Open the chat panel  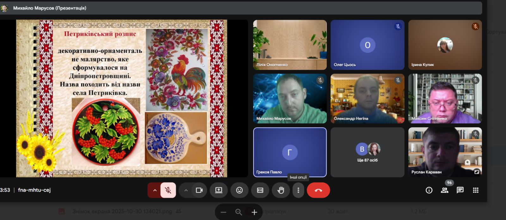[x=460, y=190]
